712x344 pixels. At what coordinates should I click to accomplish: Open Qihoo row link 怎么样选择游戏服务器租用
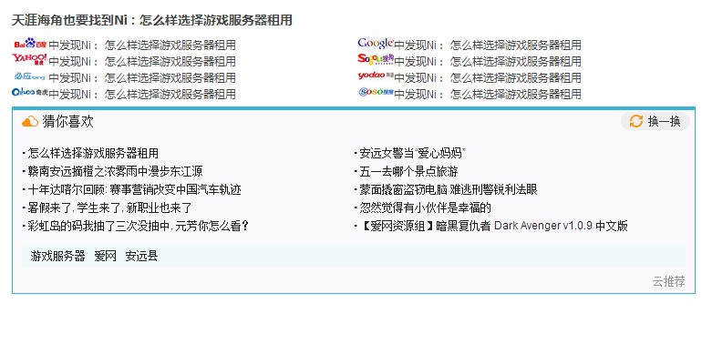[170, 94]
